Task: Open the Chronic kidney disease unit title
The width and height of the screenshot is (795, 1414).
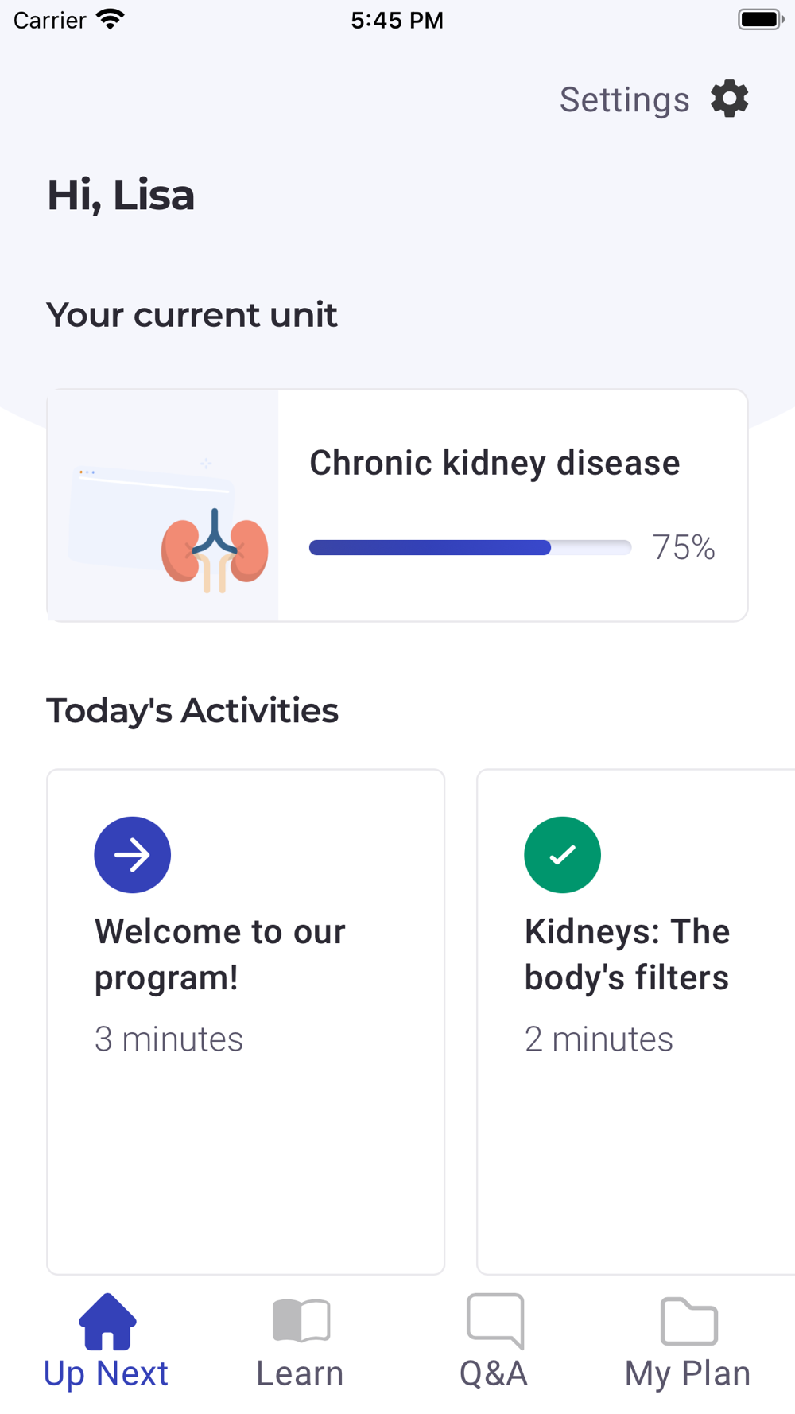Action: click(x=494, y=463)
